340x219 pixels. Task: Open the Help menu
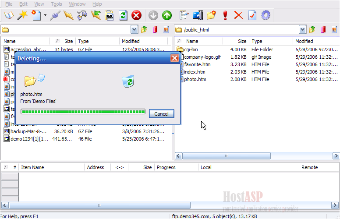(x=97, y=4)
